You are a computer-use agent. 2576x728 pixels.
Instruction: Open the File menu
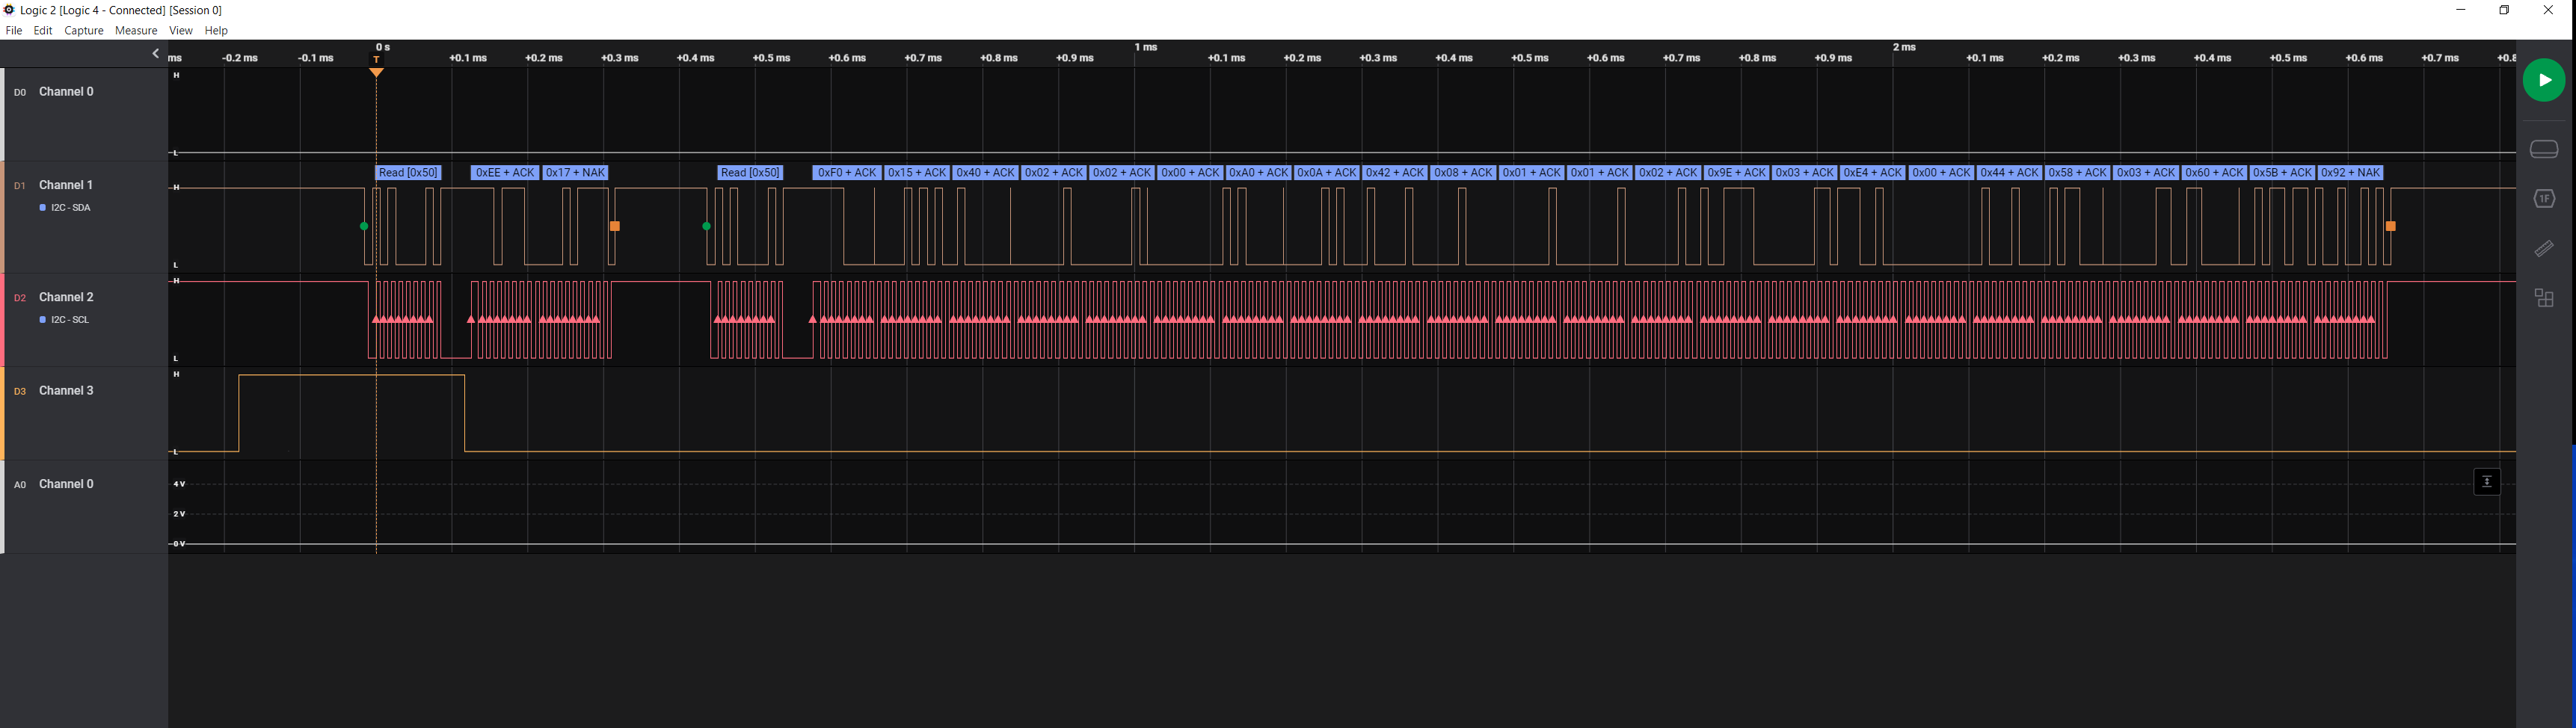pyautogui.click(x=14, y=31)
